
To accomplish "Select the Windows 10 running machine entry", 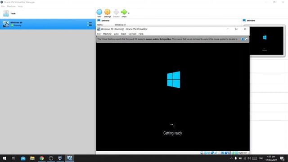I will (x=48, y=24).
